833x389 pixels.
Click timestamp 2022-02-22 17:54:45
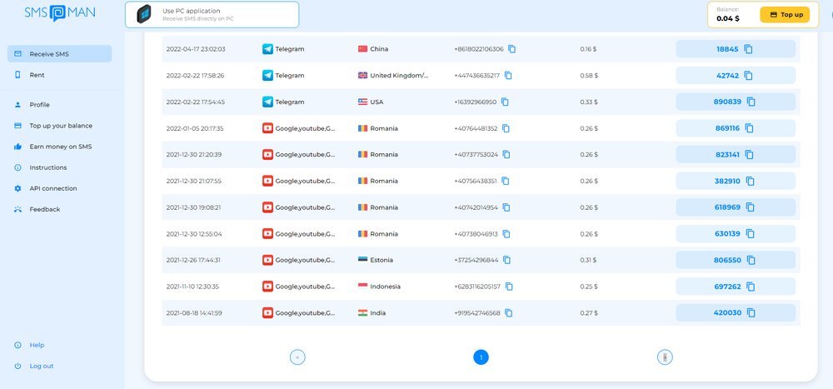[195, 102]
